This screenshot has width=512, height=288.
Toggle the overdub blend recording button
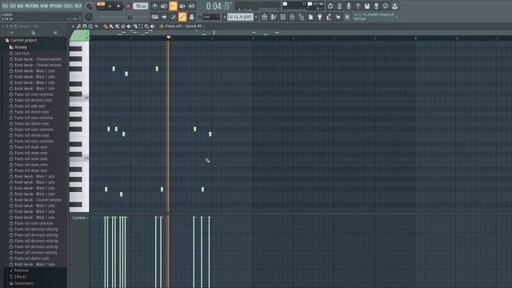[182, 6]
